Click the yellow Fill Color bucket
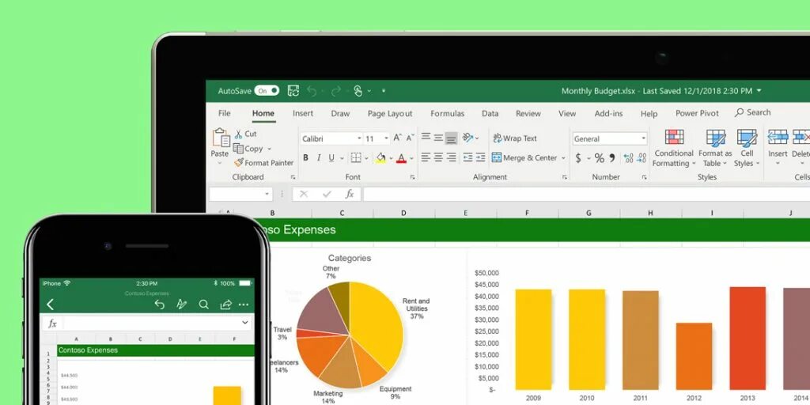Viewport: 810px width, 405px height. 380,158
